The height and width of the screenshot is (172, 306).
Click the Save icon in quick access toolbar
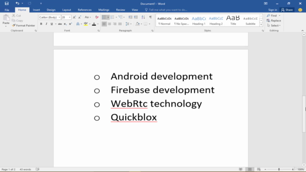pos(7,3)
